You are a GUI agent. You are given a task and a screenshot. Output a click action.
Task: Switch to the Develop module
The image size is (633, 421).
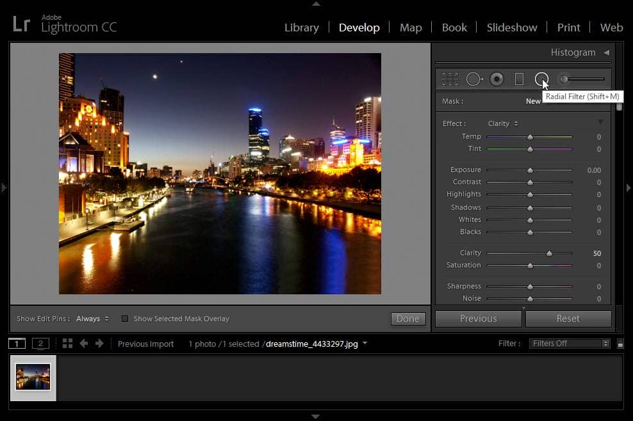pos(359,28)
